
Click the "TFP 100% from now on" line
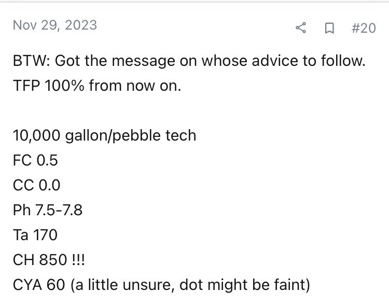tap(97, 86)
